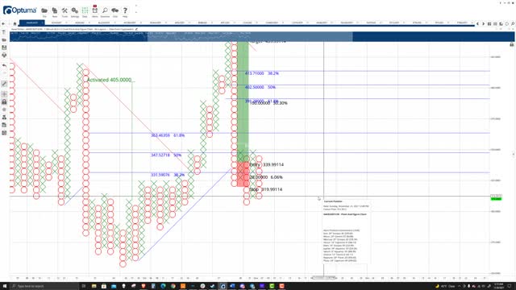Screen dimensions: 516x290
Task: Click the back arrow beside Home
Action: [x=3, y=23]
